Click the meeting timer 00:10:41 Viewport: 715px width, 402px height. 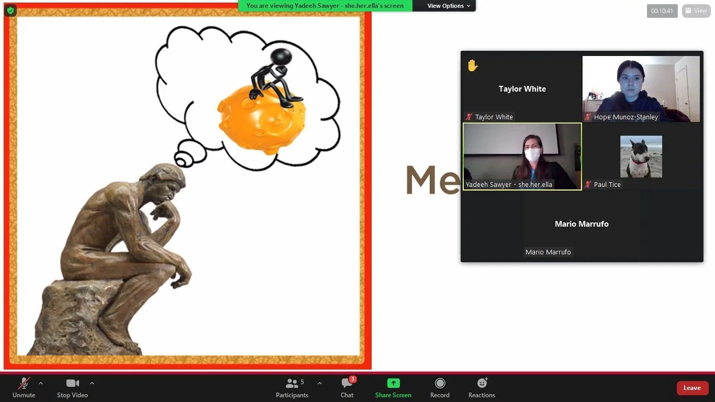pyautogui.click(x=662, y=10)
